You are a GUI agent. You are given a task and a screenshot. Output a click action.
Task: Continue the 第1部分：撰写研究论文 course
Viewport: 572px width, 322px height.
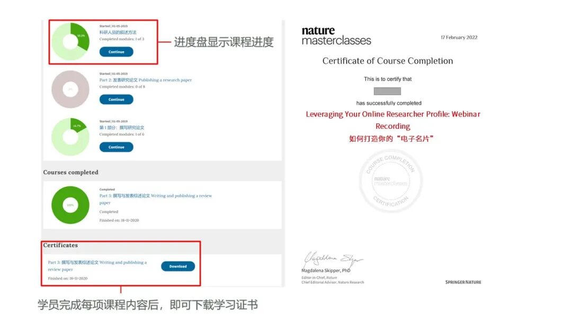point(117,147)
